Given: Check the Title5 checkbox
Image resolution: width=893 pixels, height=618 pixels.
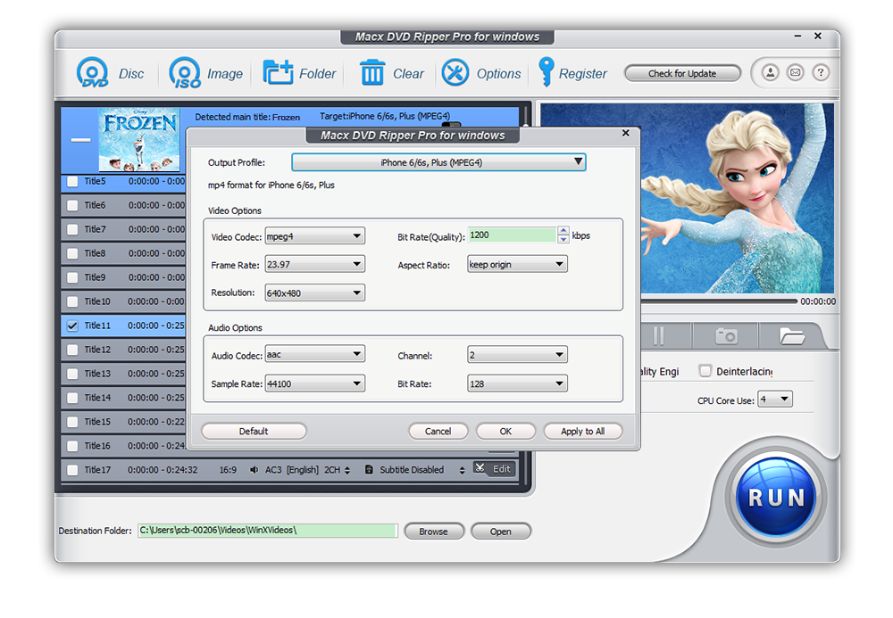Looking at the screenshot, I should click(72, 181).
